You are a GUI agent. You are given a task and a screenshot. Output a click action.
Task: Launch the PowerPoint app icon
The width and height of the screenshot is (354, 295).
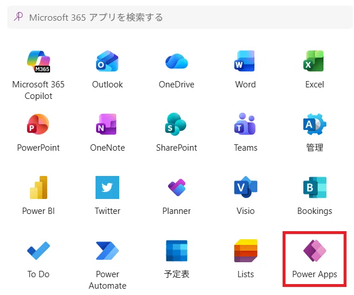tap(38, 124)
